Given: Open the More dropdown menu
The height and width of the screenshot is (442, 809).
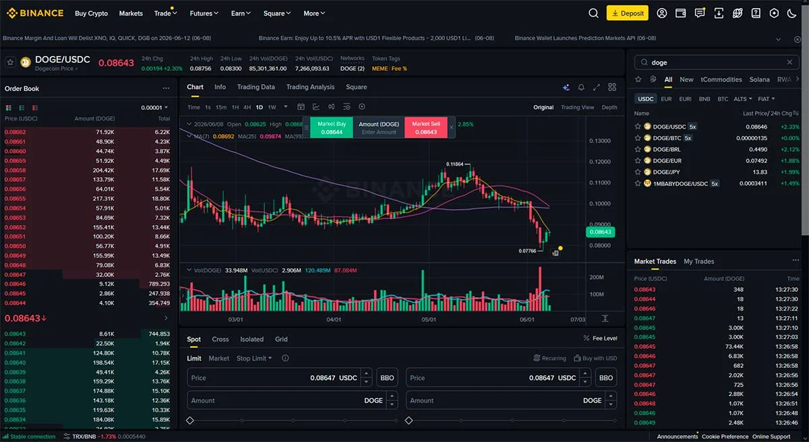Looking at the screenshot, I should (x=314, y=13).
